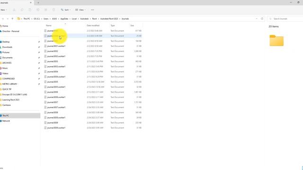Sort by the Size column header
The width and height of the screenshot is (303, 170).
pyautogui.click(x=132, y=25)
